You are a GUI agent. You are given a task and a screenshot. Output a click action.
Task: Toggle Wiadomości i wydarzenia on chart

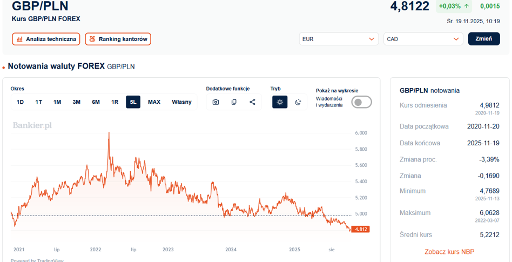click(x=361, y=102)
